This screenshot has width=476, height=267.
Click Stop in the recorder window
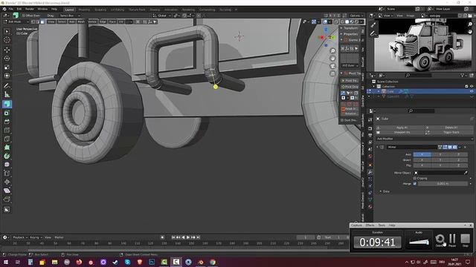[x=465, y=240]
